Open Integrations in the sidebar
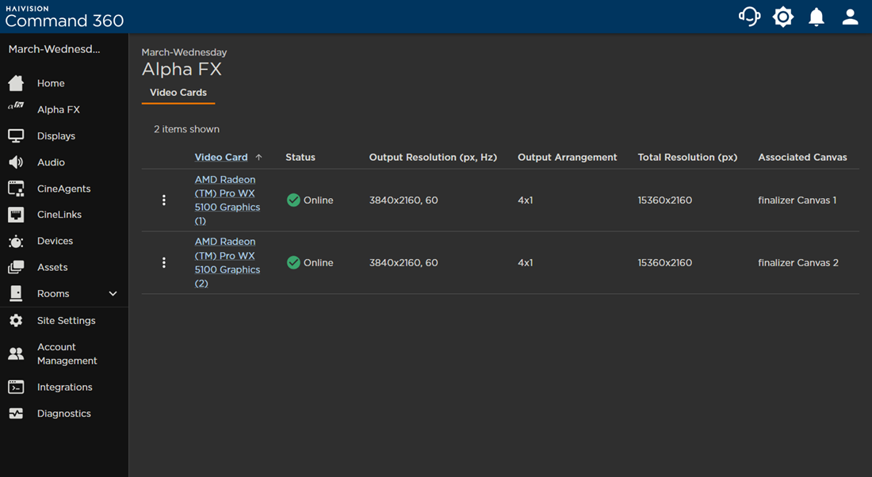This screenshot has height=477, width=872. pyautogui.click(x=64, y=387)
